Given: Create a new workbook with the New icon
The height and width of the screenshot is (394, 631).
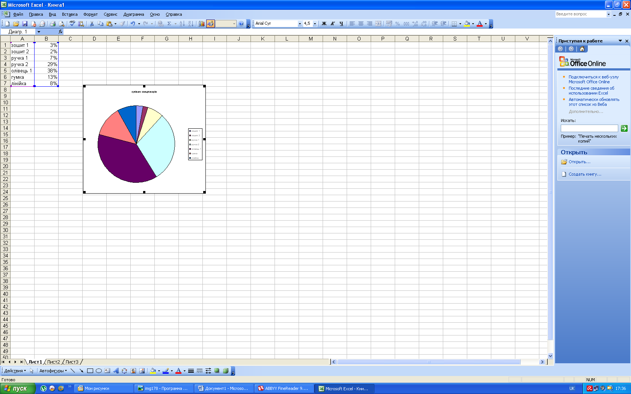Looking at the screenshot, I should coord(7,24).
